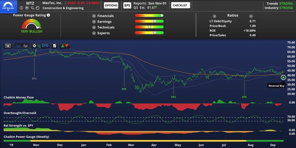Click the note page icon beside the magnifier
The width and height of the screenshot is (296, 148).
coord(37,8)
